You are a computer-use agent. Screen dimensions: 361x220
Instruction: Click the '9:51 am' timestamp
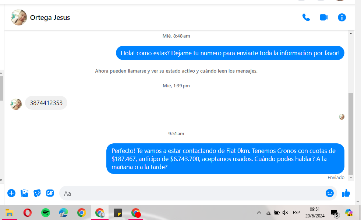[x=176, y=134]
